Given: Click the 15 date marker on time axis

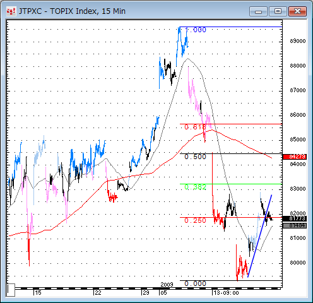Looking at the screenshot, I should 38,293.
